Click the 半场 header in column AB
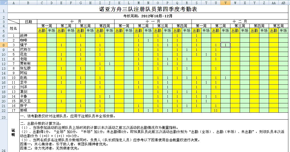 pos(283,31)
